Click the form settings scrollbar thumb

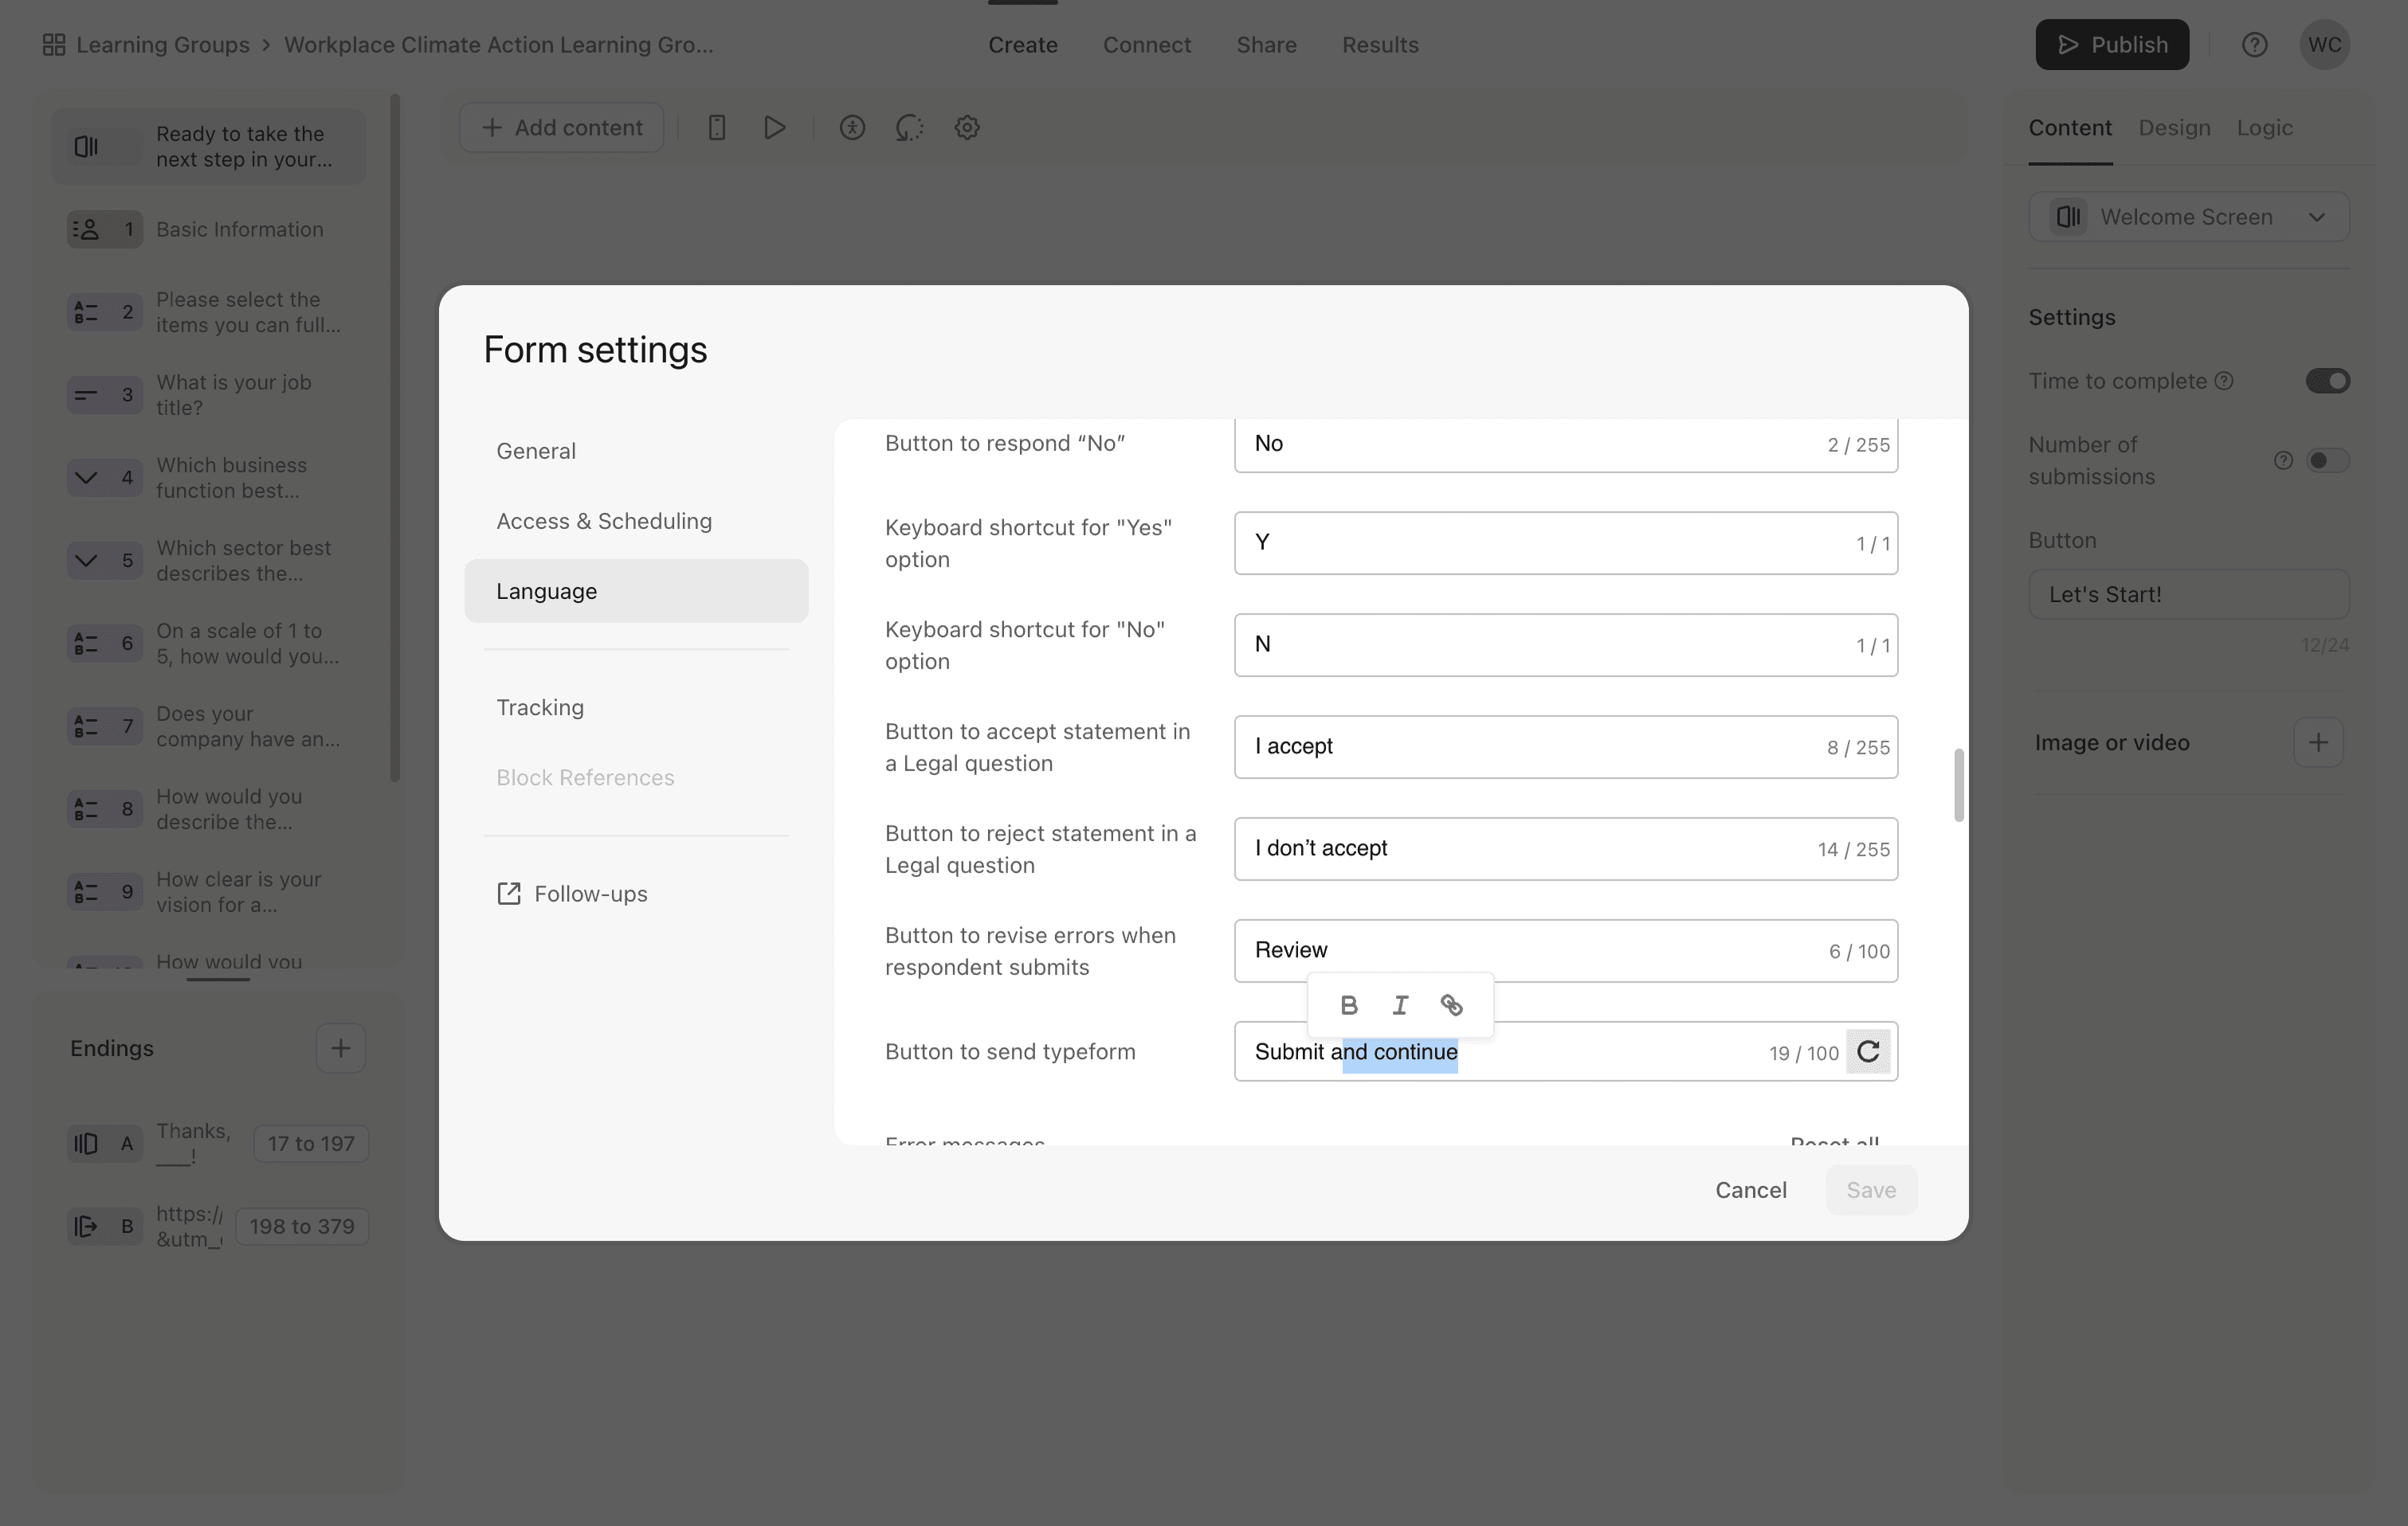point(1958,785)
